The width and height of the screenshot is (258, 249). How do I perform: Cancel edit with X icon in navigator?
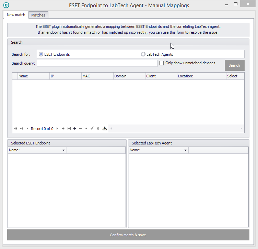98,129
